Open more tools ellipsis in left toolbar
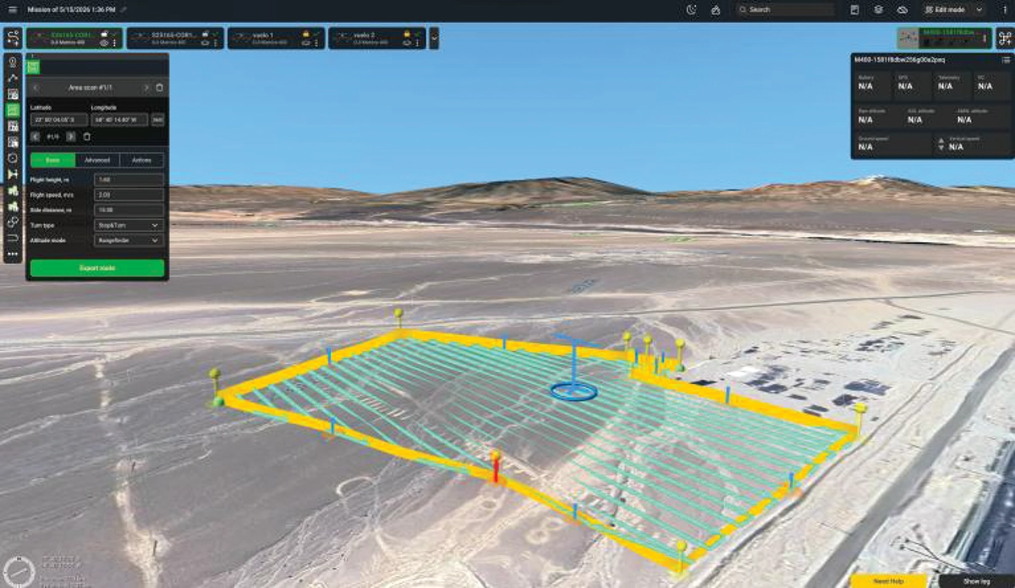Image resolution: width=1015 pixels, height=588 pixels. 13,254
